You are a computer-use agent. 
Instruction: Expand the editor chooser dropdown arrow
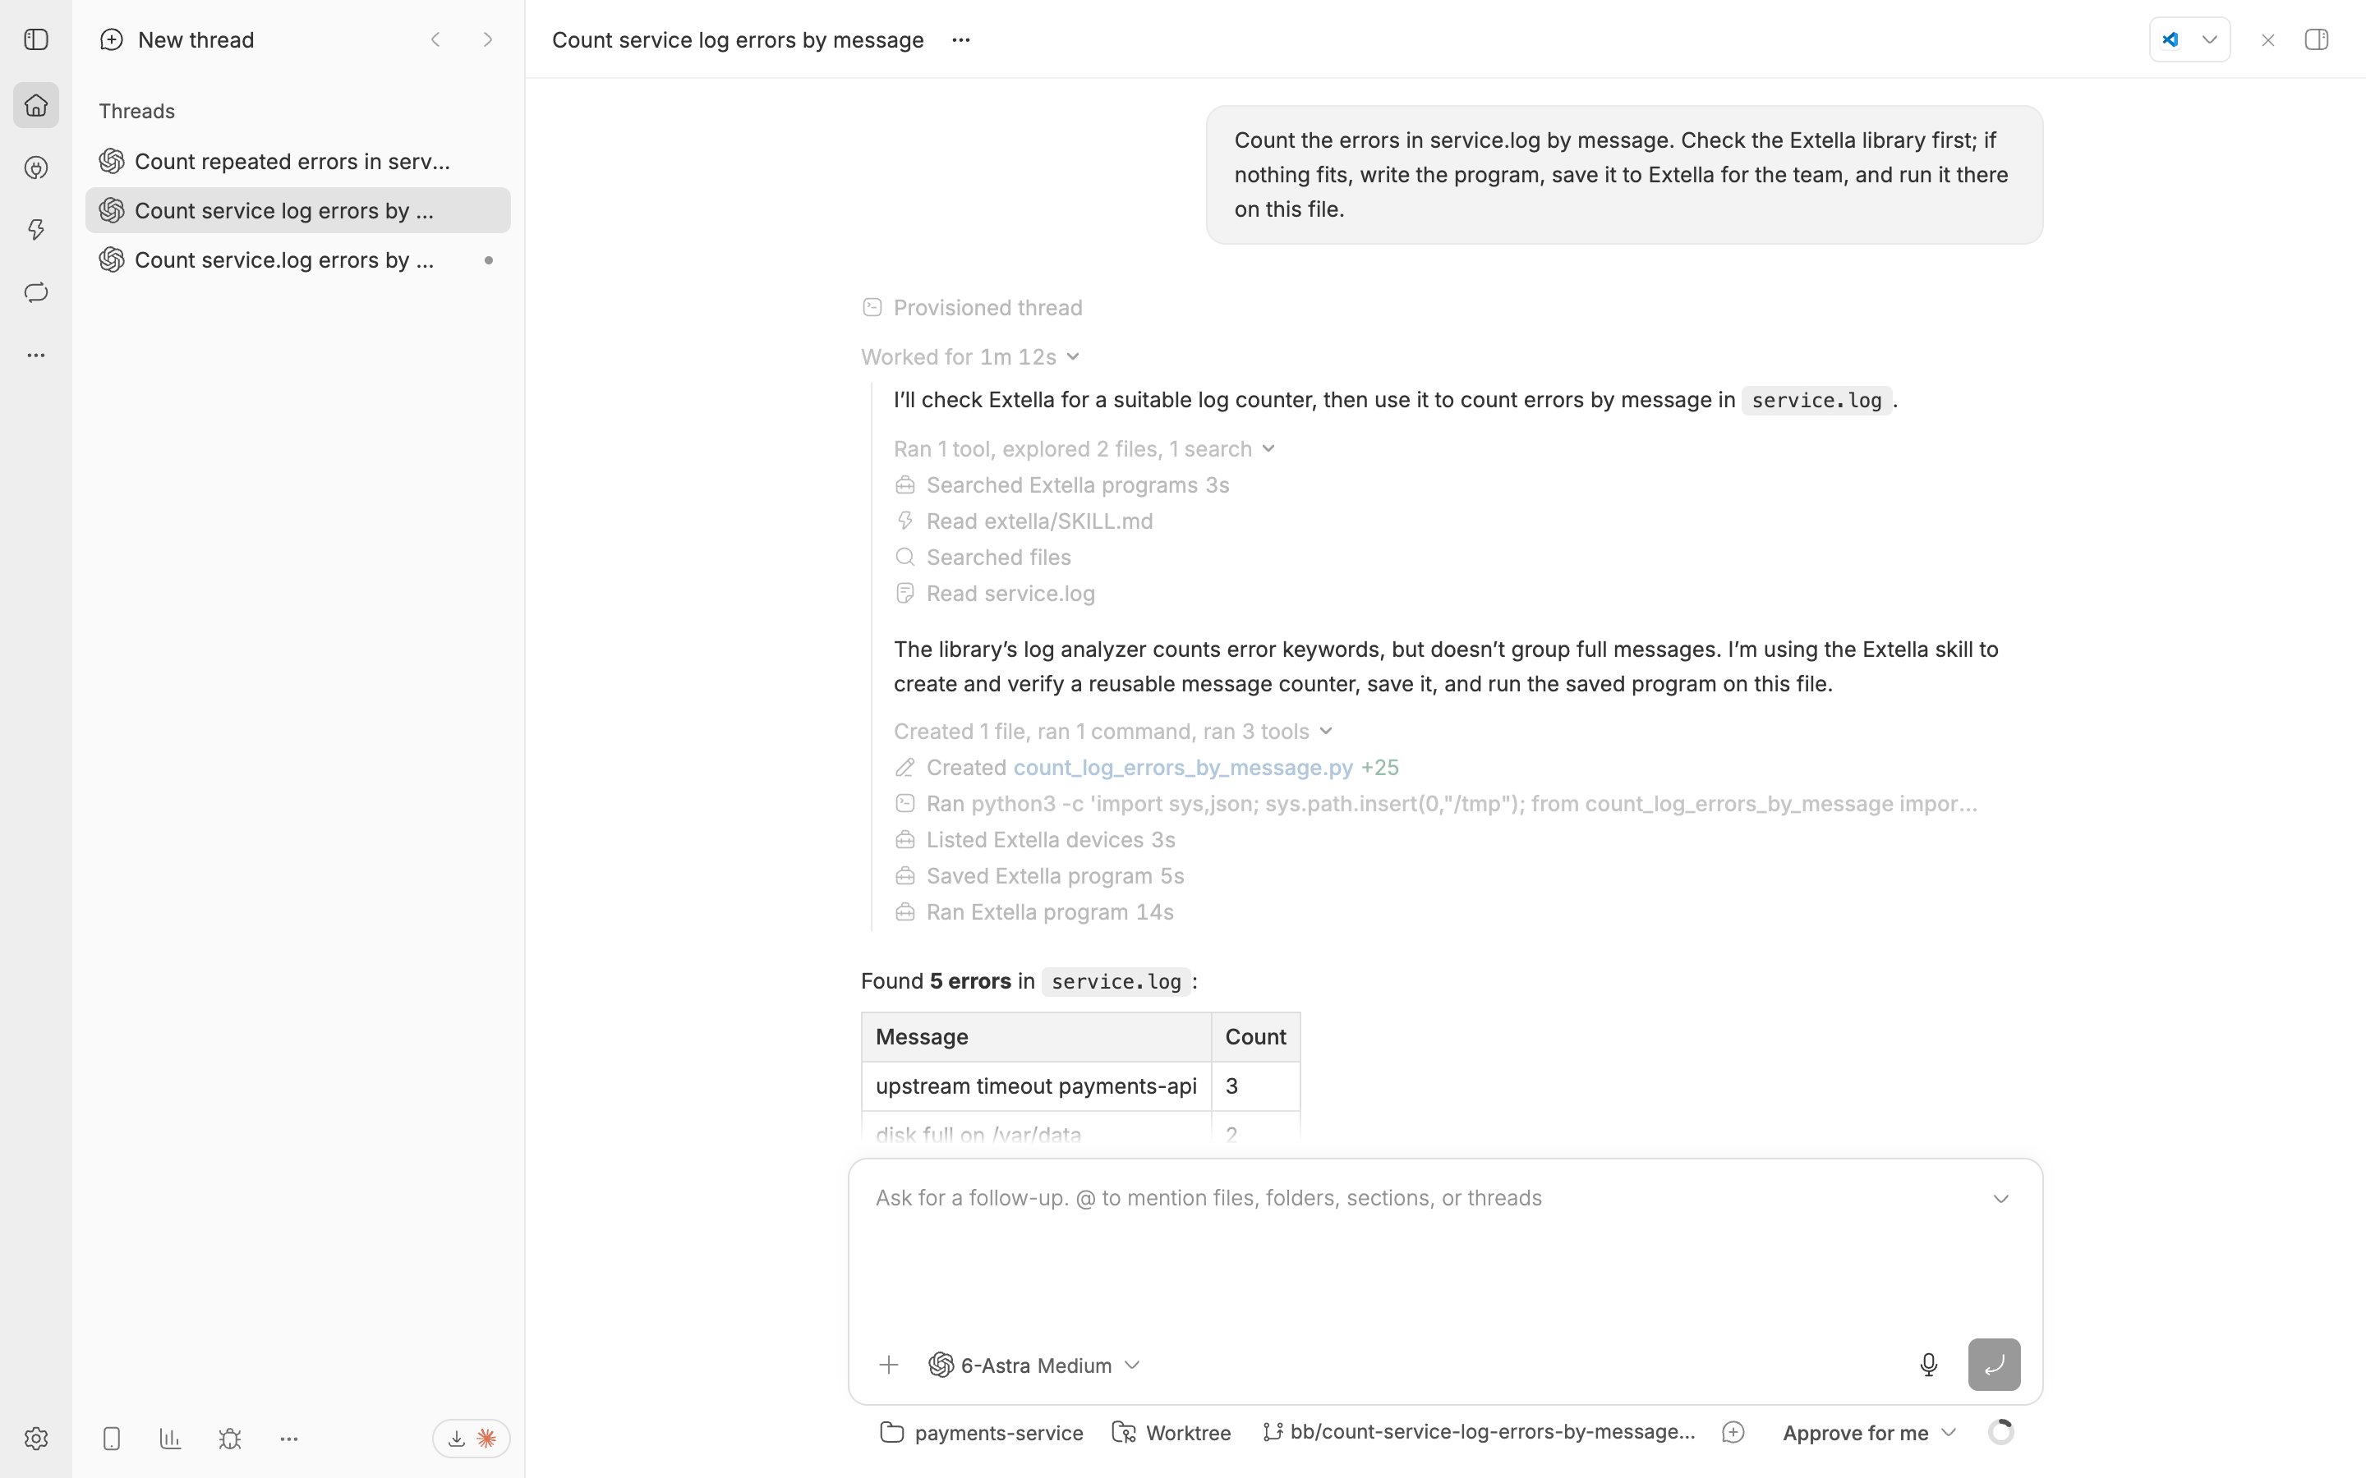2210,40
